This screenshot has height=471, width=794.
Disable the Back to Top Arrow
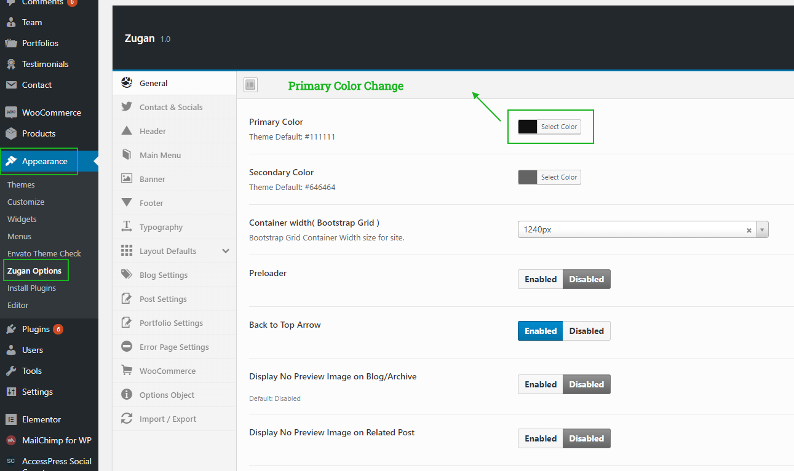(587, 331)
